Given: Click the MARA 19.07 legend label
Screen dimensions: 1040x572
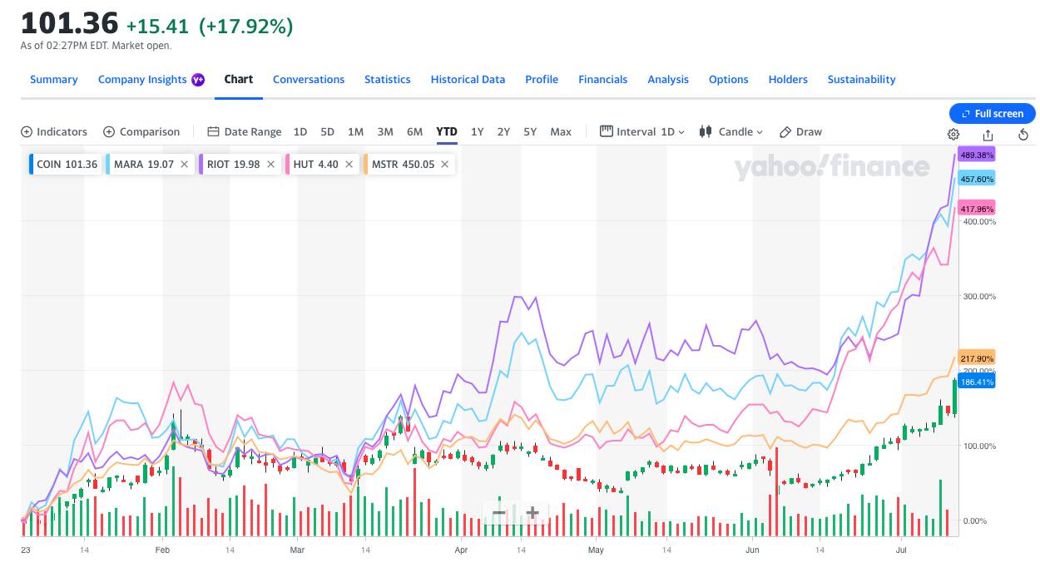Looking at the screenshot, I should pyautogui.click(x=143, y=165).
